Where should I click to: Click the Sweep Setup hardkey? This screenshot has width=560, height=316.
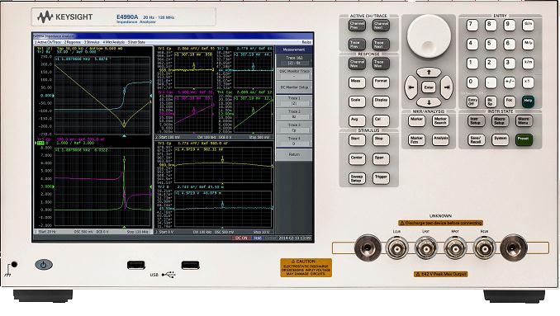(x=357, y=178)
